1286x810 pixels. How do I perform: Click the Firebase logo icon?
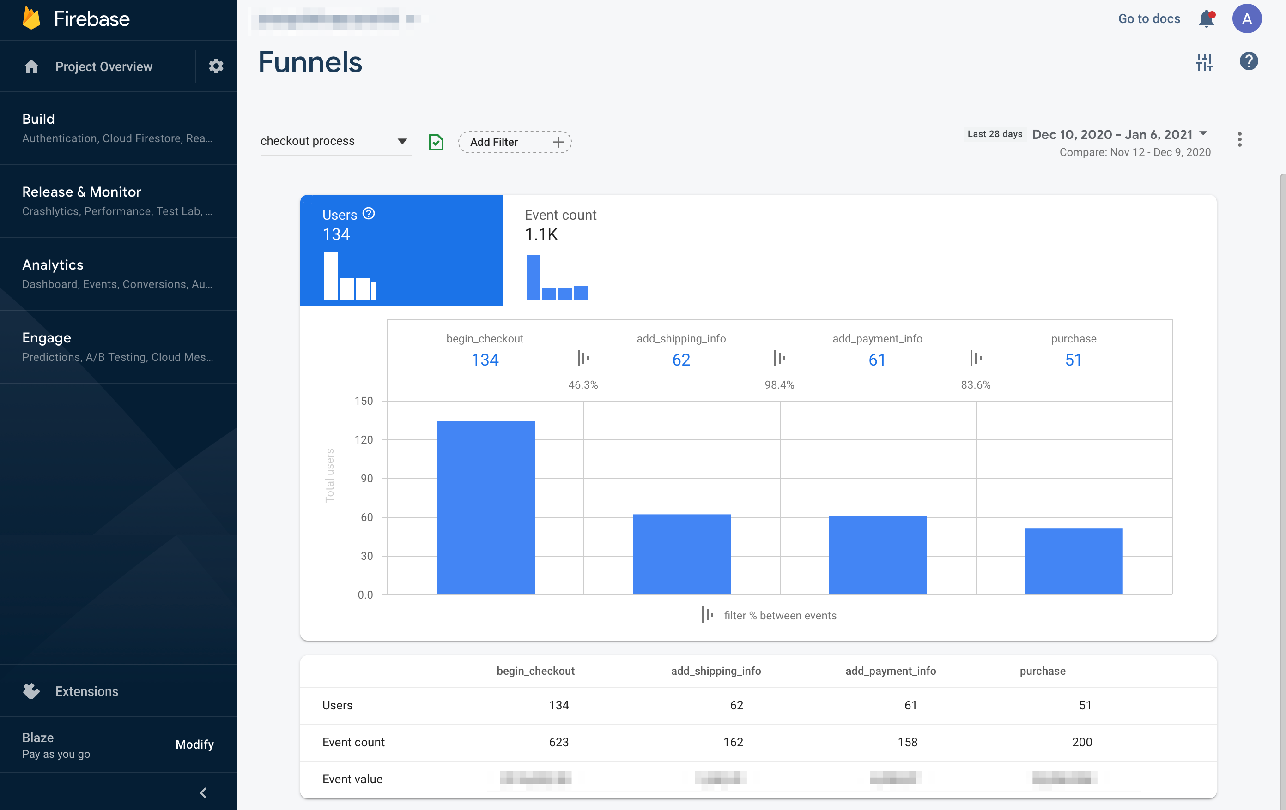pyautogui.click(x=31, y=18)
